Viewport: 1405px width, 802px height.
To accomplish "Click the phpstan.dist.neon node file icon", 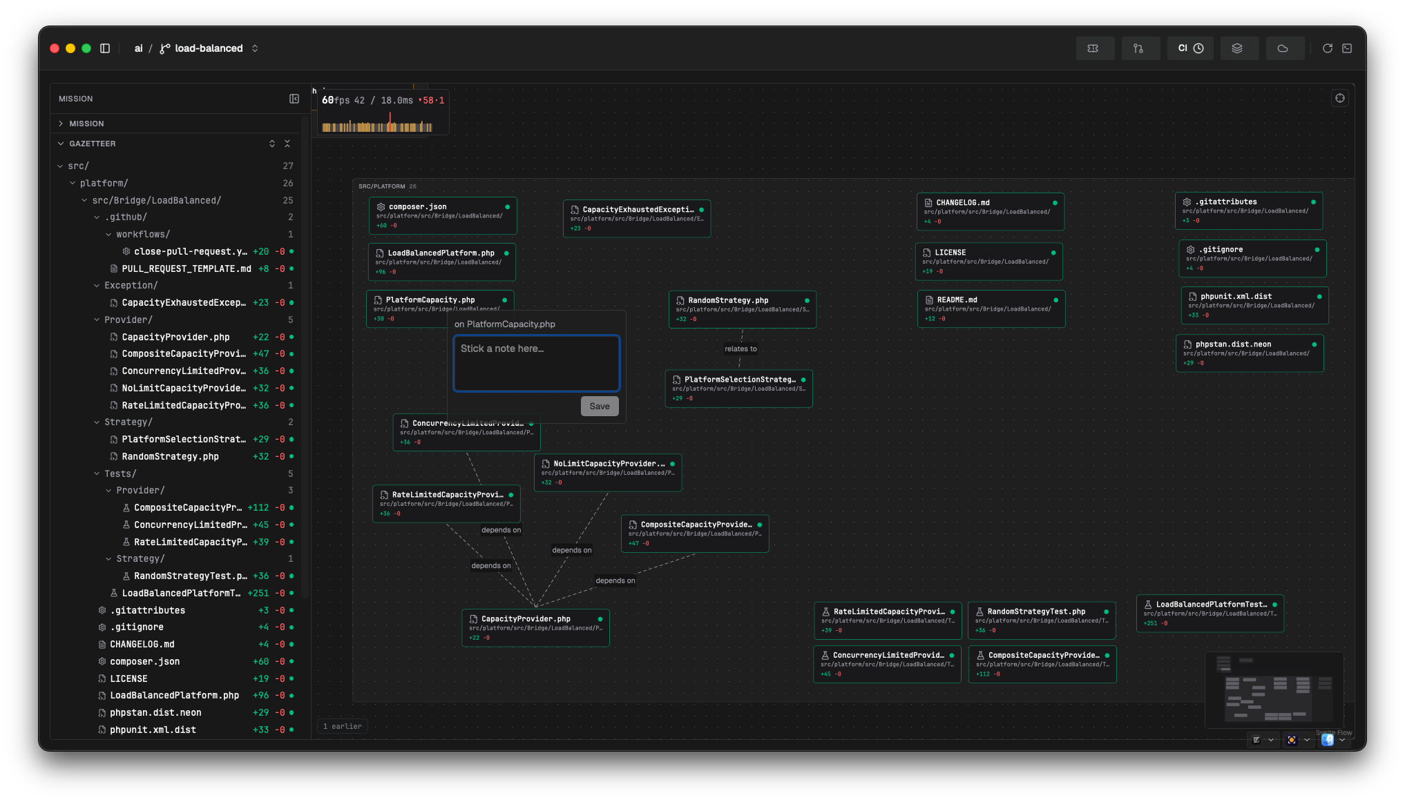I will pos(1187,344).
